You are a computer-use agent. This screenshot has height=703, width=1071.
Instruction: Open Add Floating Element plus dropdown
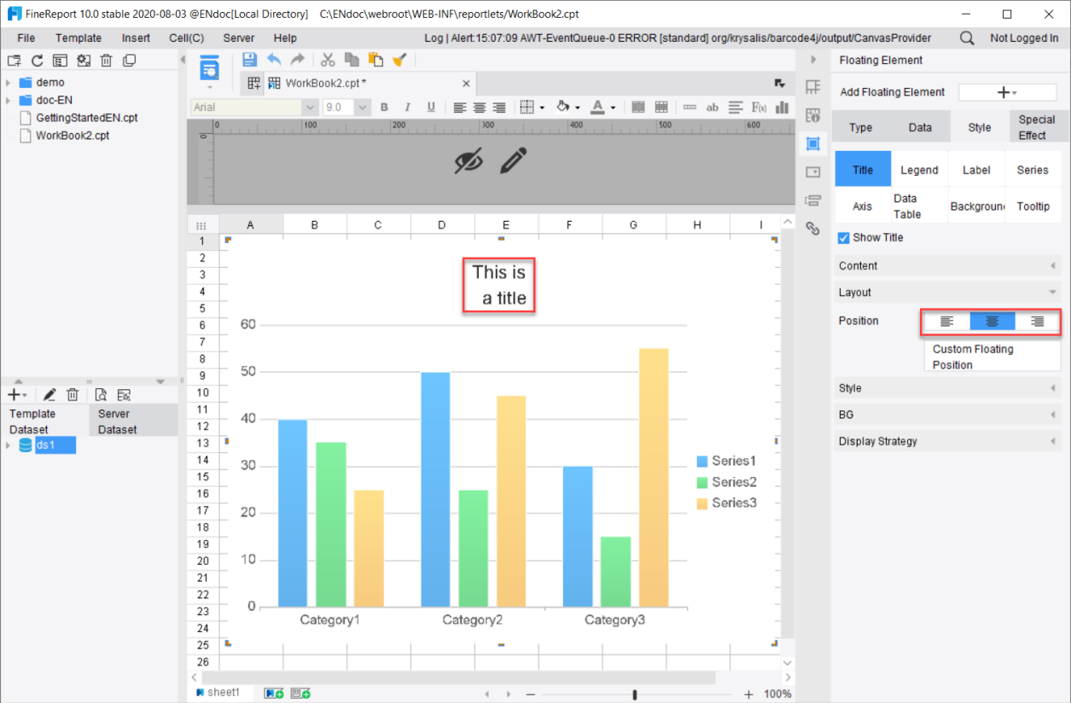coord(1008,92)
